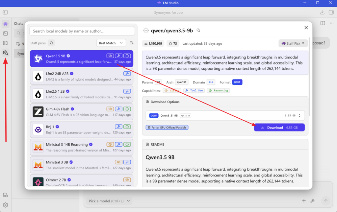Open the Staff Pick link button
Screen dimensions: 337x212
pyautogui.click(x=293, y=43)
